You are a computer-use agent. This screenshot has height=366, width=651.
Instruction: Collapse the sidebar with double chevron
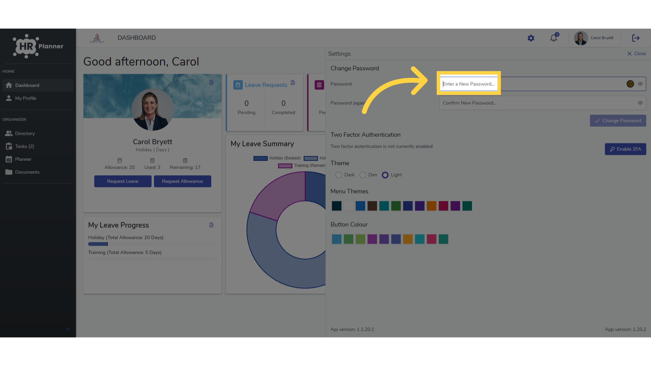click(x=68, y=329)
